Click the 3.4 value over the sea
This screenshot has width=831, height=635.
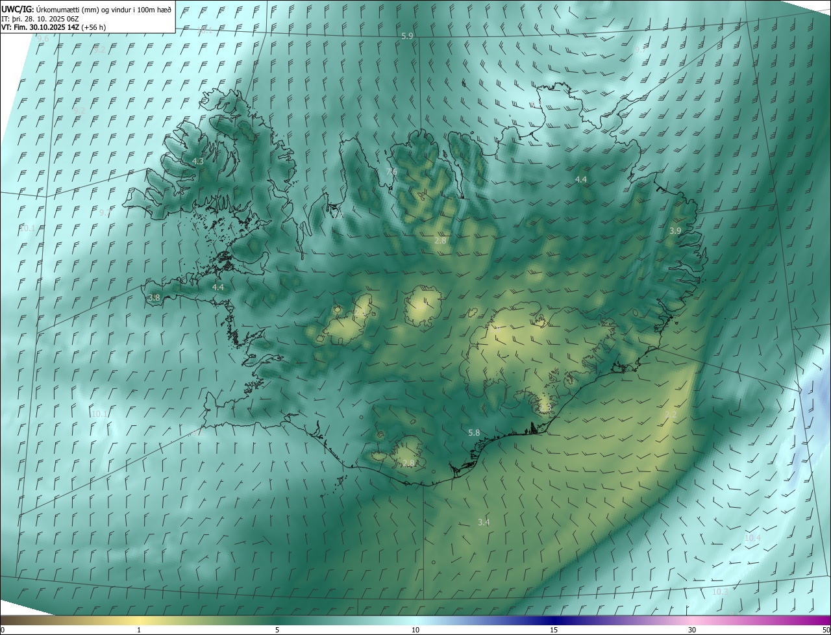tap(484, 522)
